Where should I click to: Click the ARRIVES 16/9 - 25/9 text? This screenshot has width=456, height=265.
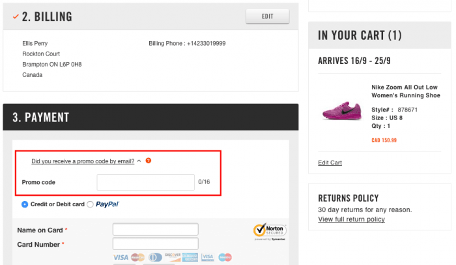354,61
